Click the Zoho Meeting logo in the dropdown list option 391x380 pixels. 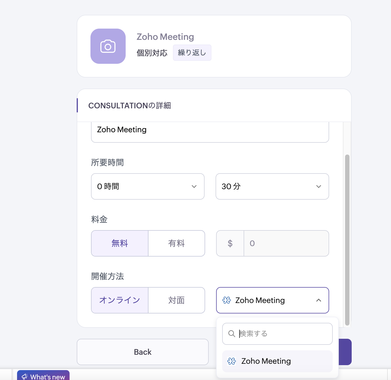pos(232,361)
